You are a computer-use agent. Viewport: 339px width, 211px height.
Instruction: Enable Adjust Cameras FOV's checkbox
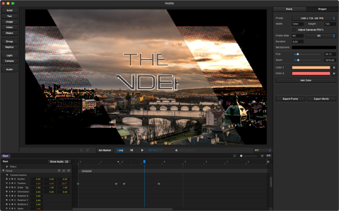(294, 30)
